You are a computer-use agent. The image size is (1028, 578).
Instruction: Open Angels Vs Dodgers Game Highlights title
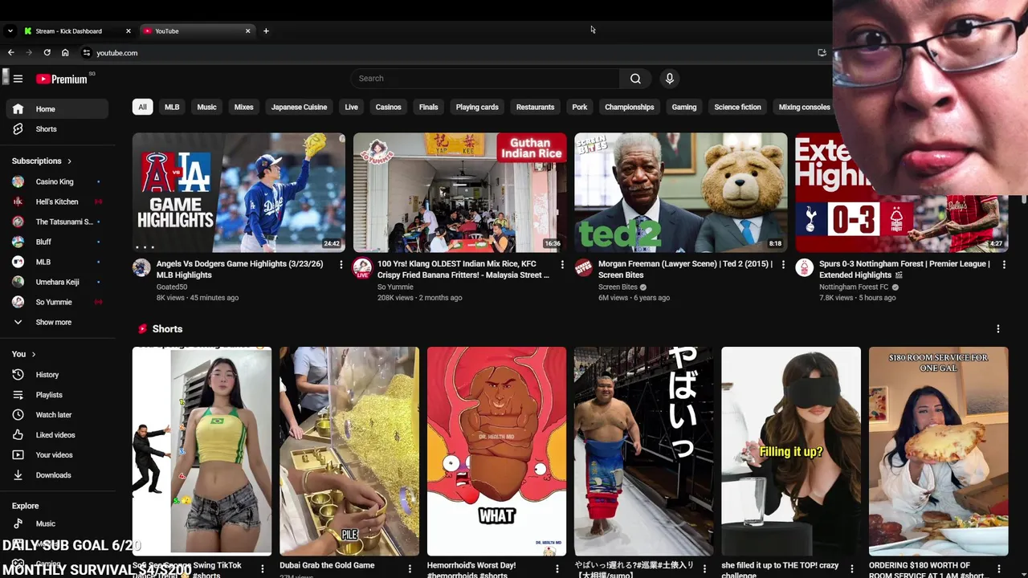coord(239,269)
